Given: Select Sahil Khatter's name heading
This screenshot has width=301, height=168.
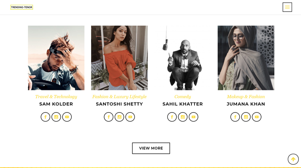Looking at the screenshot, I should coord(182,104).
